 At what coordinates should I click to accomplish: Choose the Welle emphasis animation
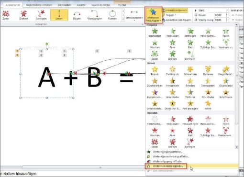tap(208, 105)
